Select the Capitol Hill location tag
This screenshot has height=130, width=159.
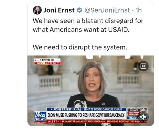coord(47,60)
